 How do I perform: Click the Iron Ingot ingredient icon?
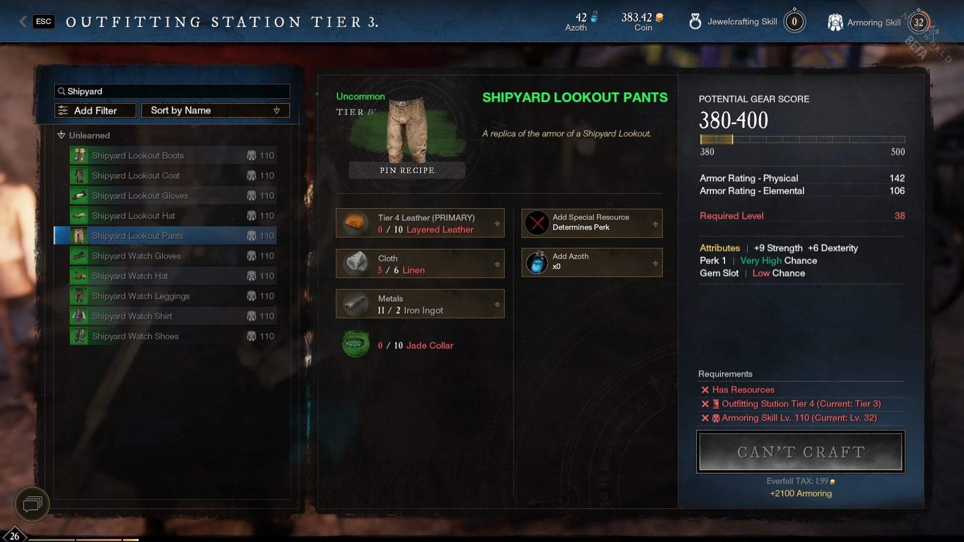tap(355, 304)
